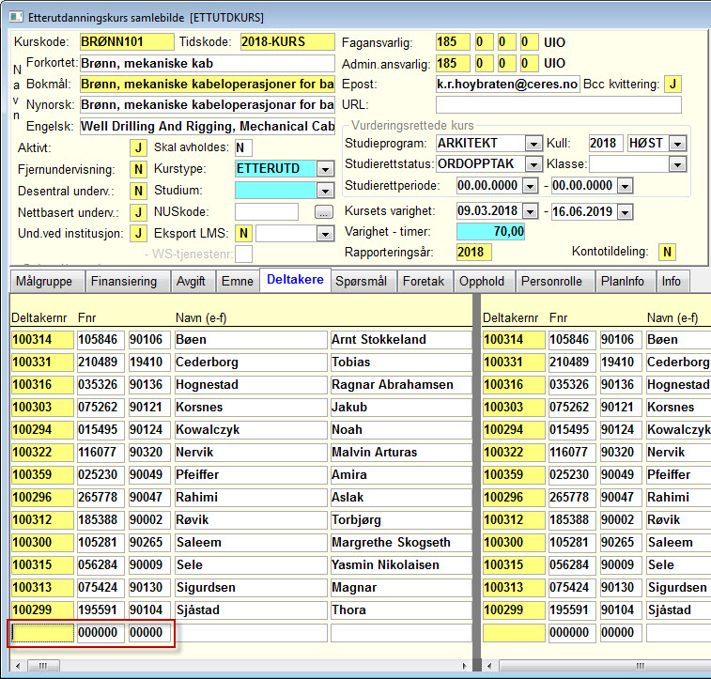
Task: Open the Kull term HØST dropdown
Action: click(677, 144)
